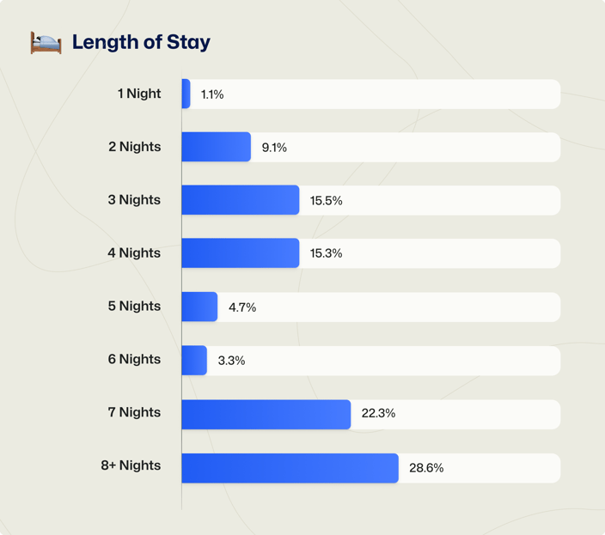
Task: Click the 8+ Nights blue bar
Action: coord(290,468)
